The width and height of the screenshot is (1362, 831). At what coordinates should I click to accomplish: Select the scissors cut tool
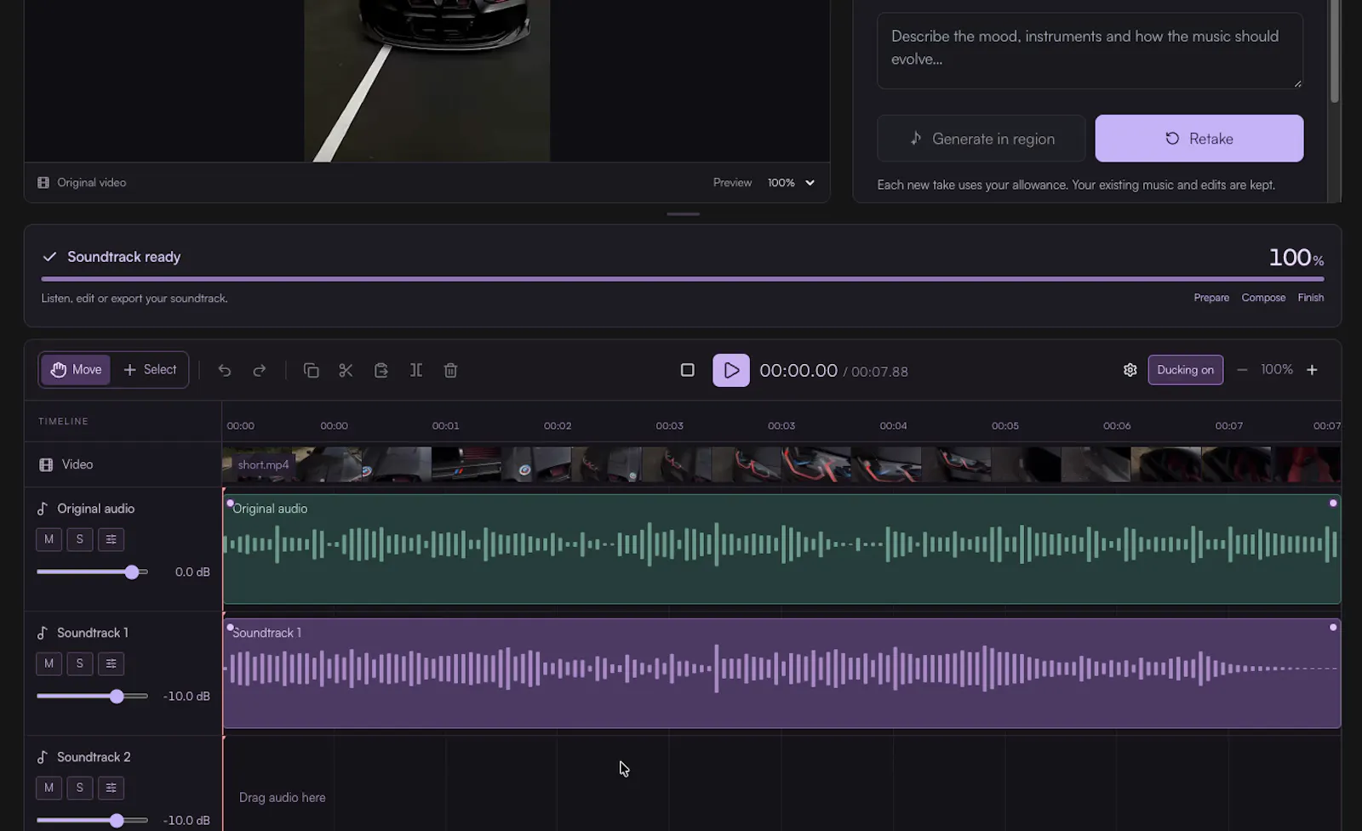point(346,370)
